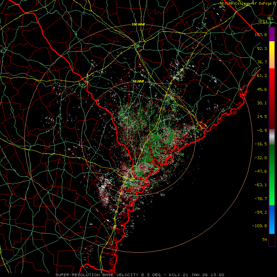Click the -78.7 legend value

point(261,199)
